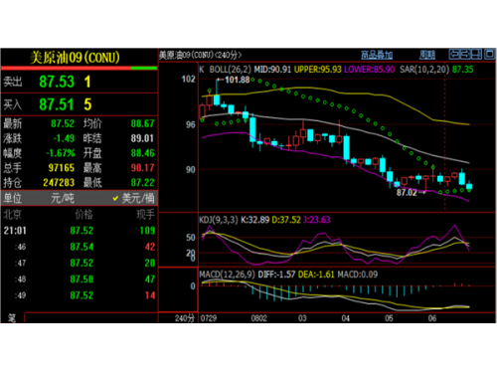This screenshot has width=497, height=373.
Task: Open the 周期 period link
Action: 427,55
